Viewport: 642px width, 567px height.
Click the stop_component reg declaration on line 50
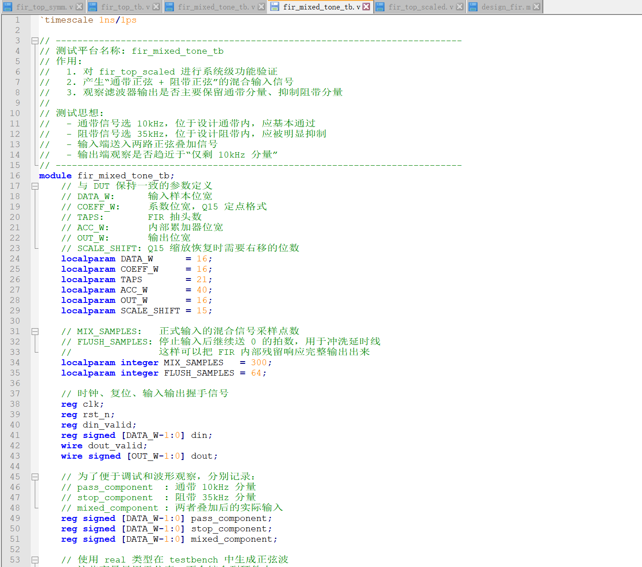[x=167, y=529]
